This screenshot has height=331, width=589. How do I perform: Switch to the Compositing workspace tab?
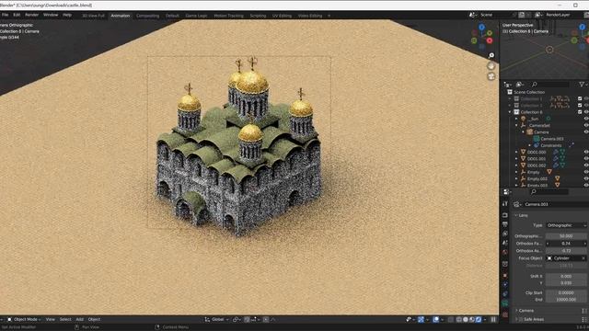(147, 16)
